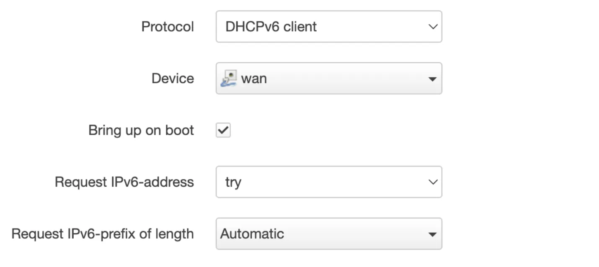Viewport: 599px width, 267px height.
Task: Click the chevron on the Protocol selector
Action: tap(432, 27)
